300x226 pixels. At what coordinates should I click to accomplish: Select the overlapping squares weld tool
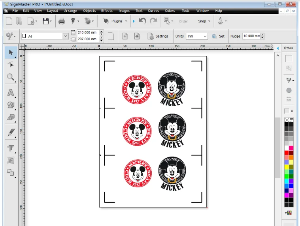[x=11, y=172]
